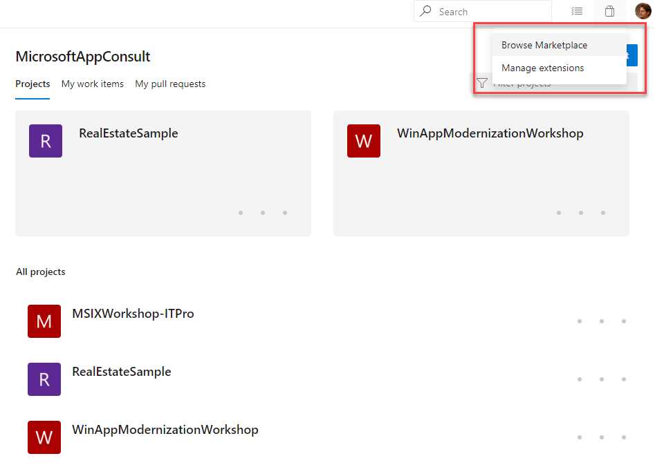Click the MicrosoftAppConsult organization heading
The image size is (655, 465).
point(82,57)
